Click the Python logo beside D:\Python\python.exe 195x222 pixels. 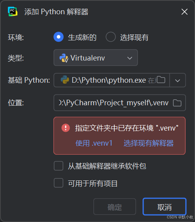tap(65, 80)
